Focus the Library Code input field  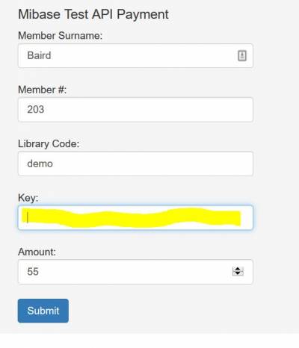(135, 164)
